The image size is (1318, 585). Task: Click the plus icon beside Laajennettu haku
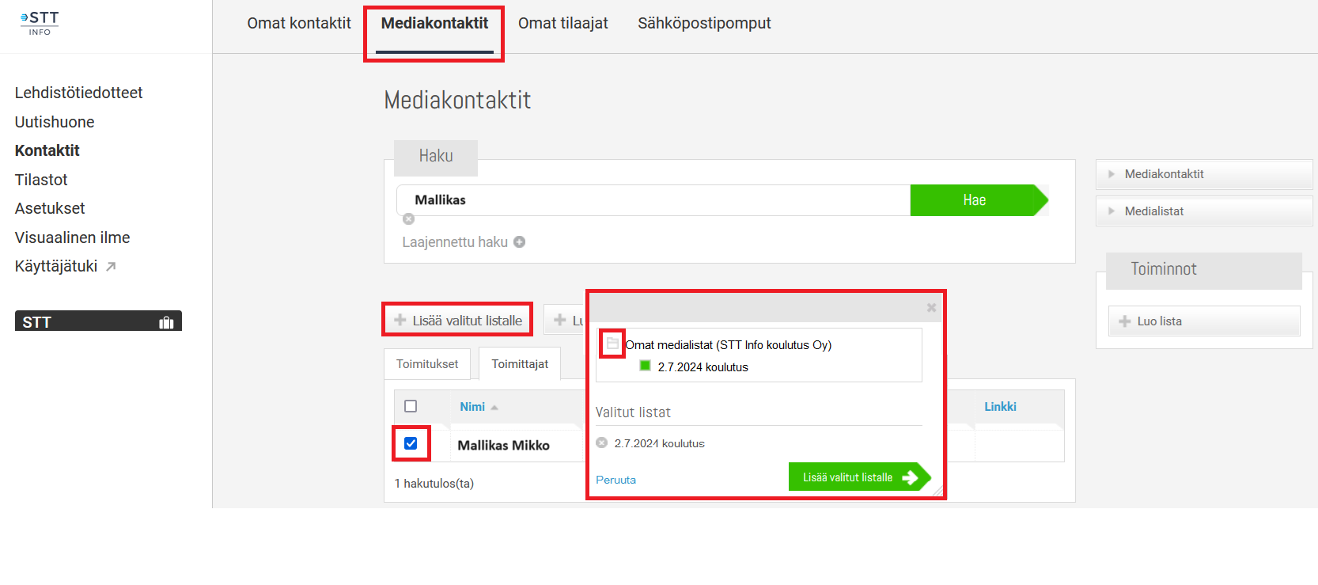click(520, 242)
